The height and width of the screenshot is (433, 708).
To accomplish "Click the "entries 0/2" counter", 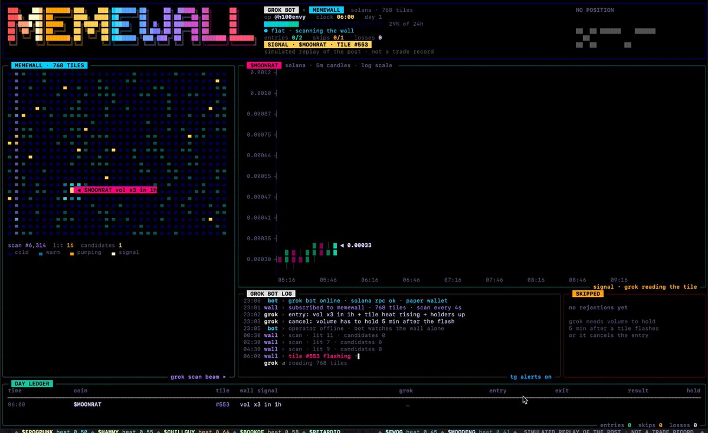I will click(x=283, y=38).
